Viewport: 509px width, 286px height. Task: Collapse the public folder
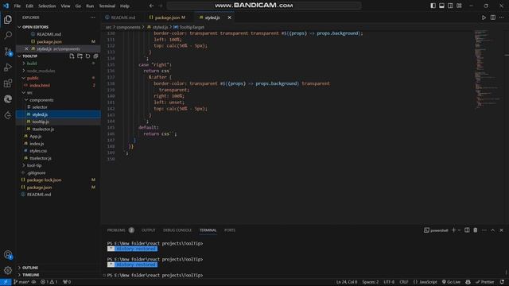(x=24, y=78)
